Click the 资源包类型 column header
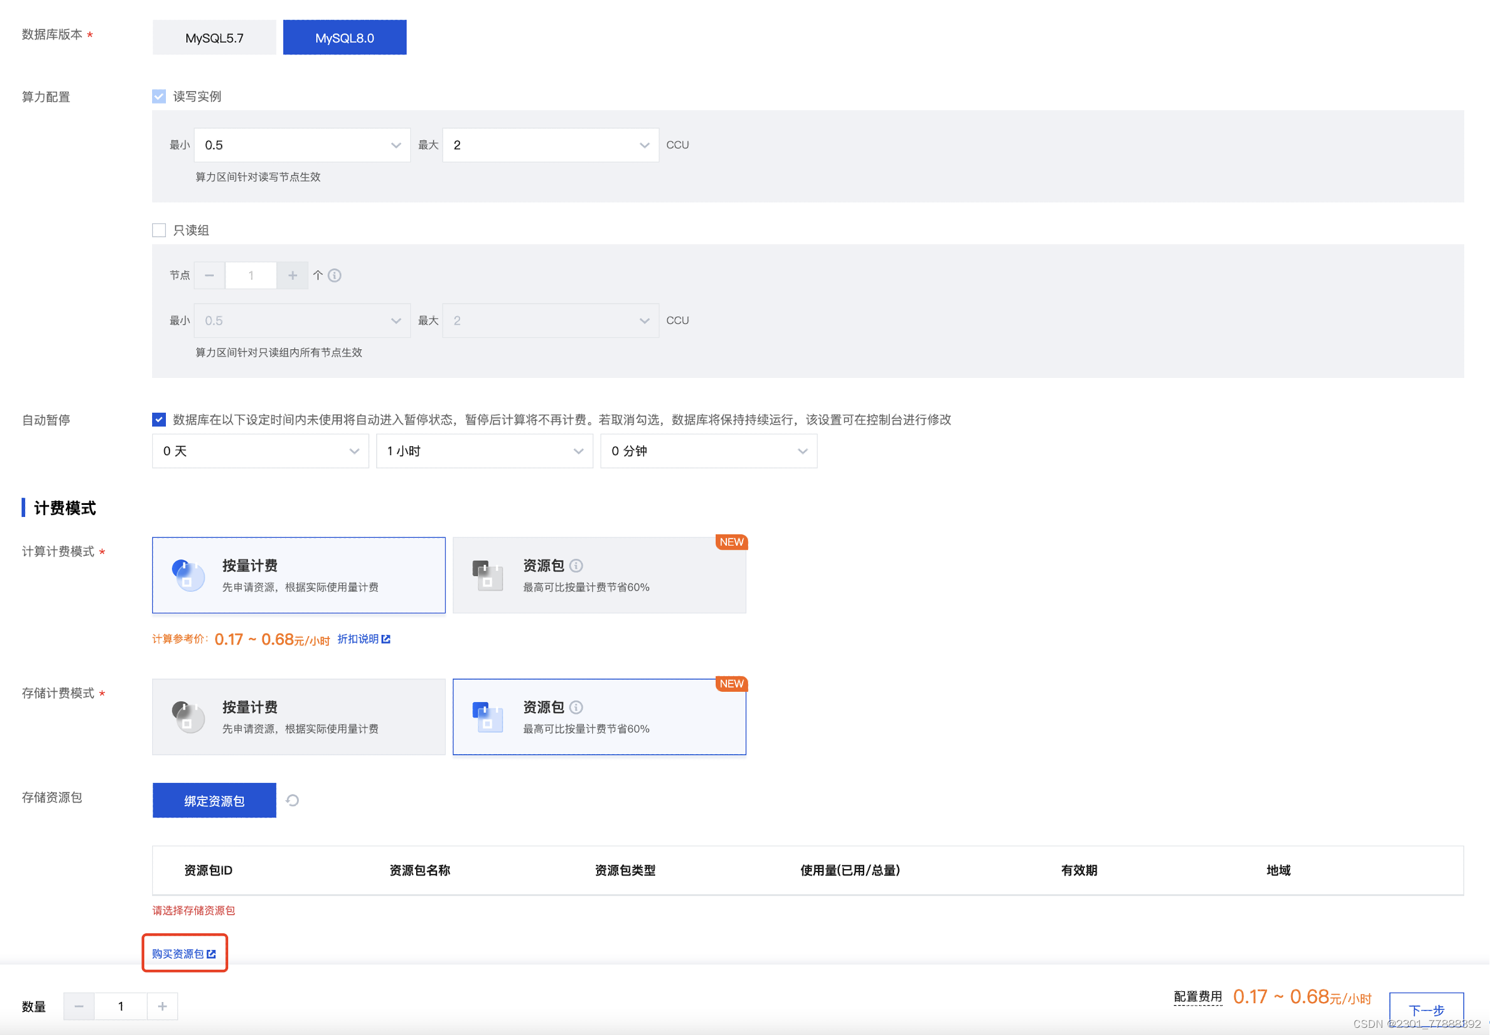The height and width of the screenshot is (1035, 1490). click(625, 871)
